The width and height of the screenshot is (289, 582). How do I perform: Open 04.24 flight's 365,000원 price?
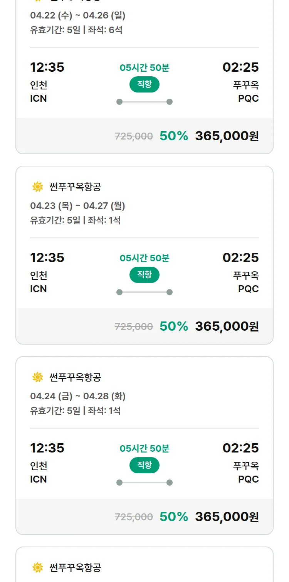pos(227,516)
